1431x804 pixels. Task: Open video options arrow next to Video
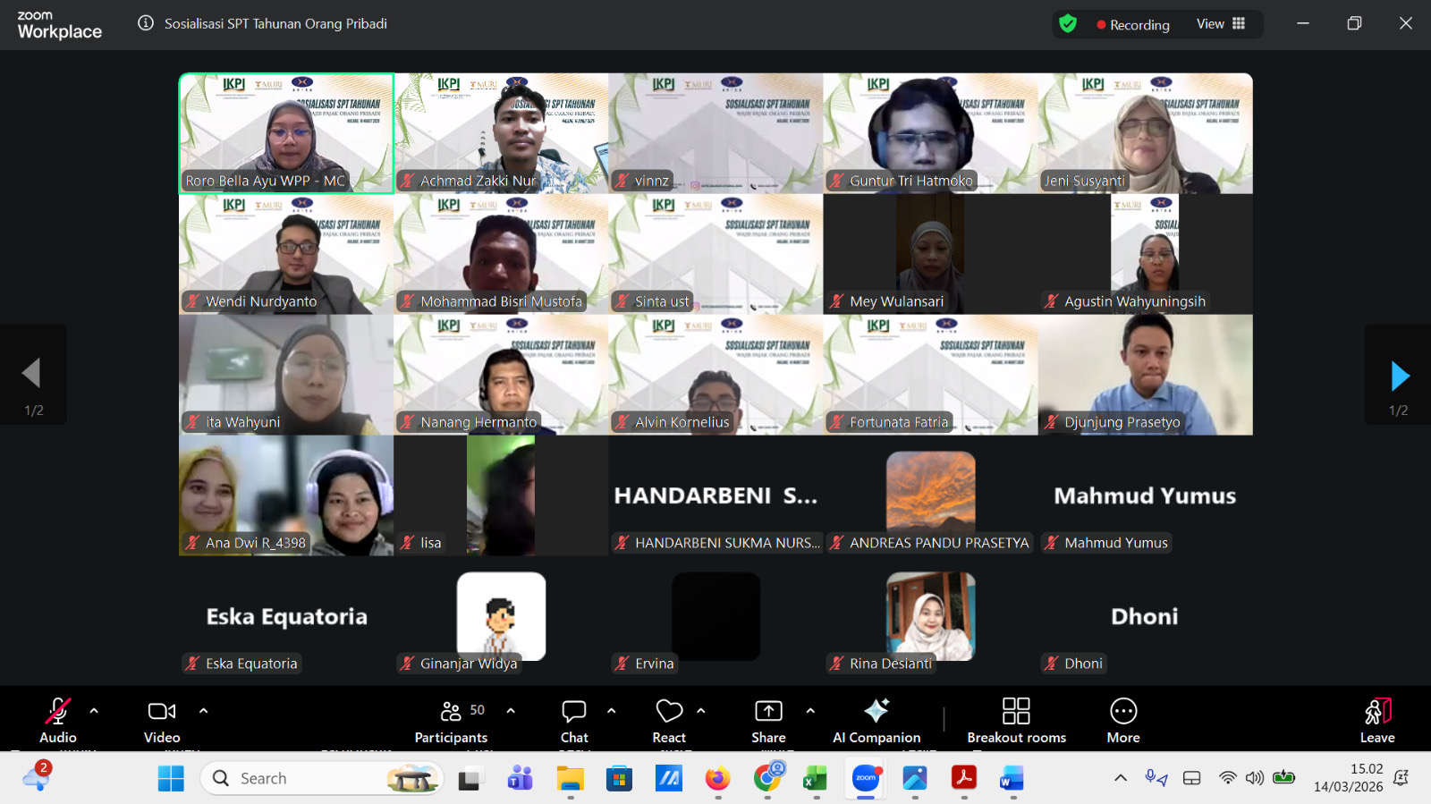click(x=203, y=711)
